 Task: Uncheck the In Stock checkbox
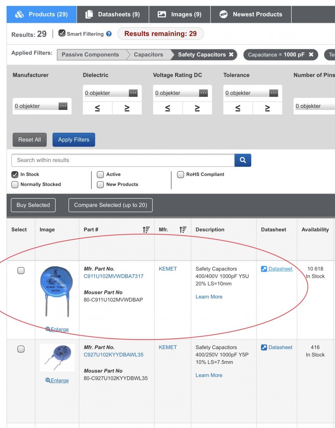(15, 174)
